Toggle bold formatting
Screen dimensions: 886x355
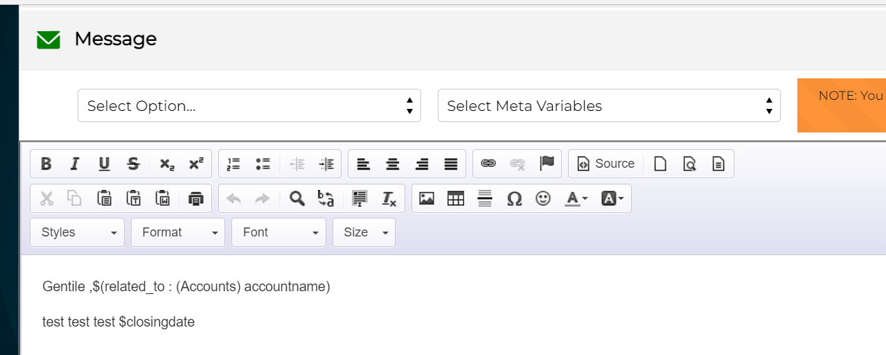coord(46,164)
